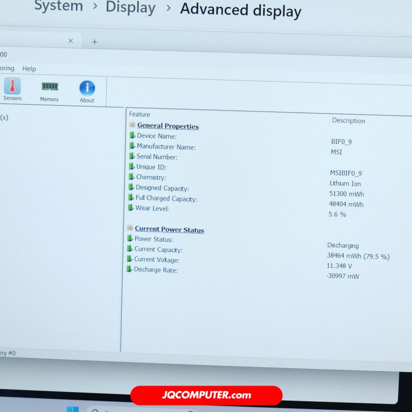The height and width of the screenshot is (412, 412).
Task: Click the 51300 mWh value
Action: [347, 194]
